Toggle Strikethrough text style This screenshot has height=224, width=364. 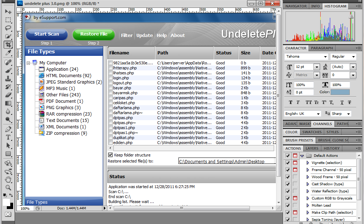pyautogui.click(x=349, y=102)
